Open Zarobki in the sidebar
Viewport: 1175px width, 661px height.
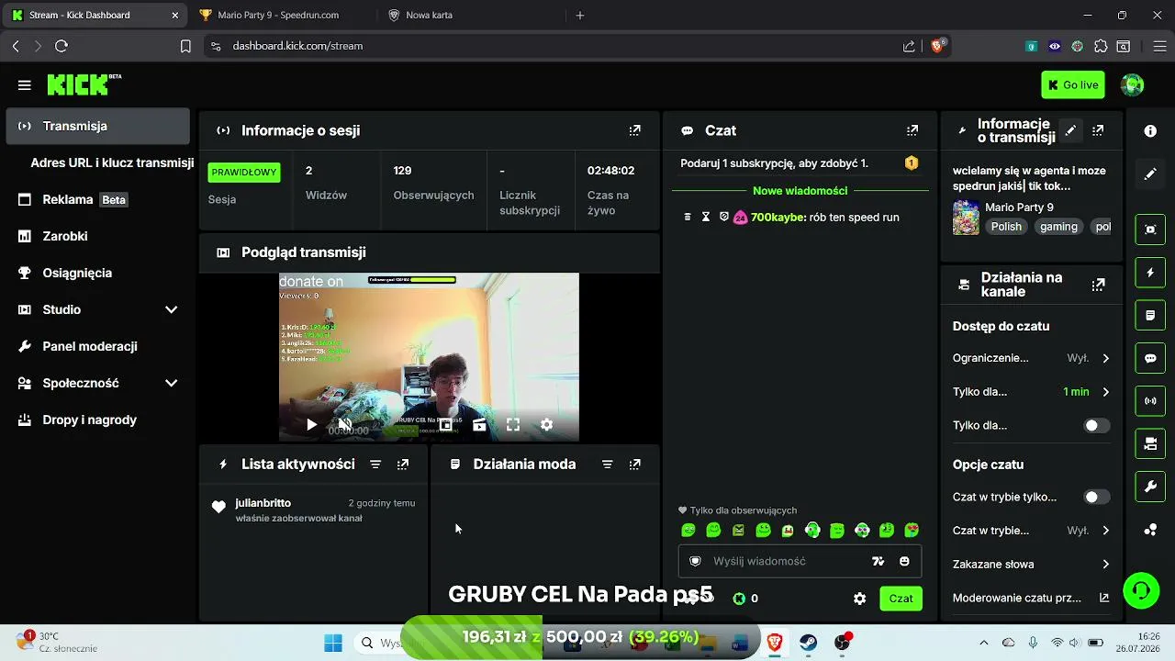98,236
